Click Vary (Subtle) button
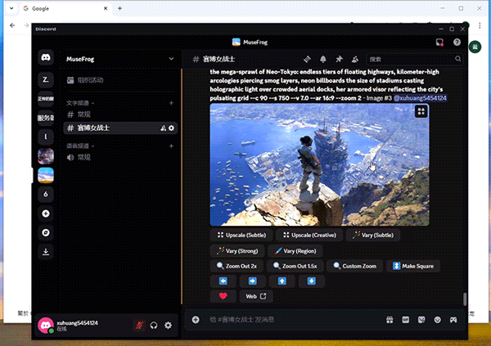Screen dimensions: 491x346 point(373,235)
